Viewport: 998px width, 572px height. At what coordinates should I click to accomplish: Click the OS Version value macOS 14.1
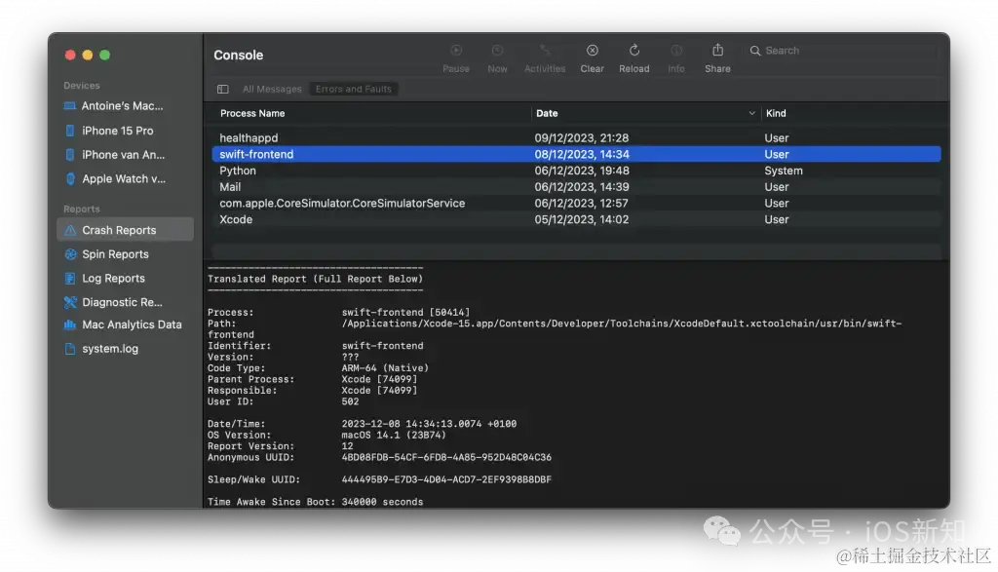[394, 436]
